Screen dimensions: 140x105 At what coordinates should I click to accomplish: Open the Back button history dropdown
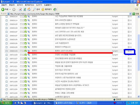[10, 9]
